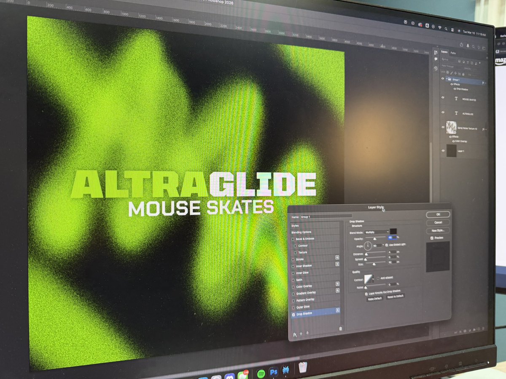Click the layer style Name field
The image size is (506, 379).
click(326, 216)
